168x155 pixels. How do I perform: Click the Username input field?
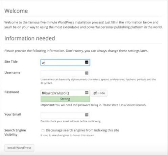(65, 73)
